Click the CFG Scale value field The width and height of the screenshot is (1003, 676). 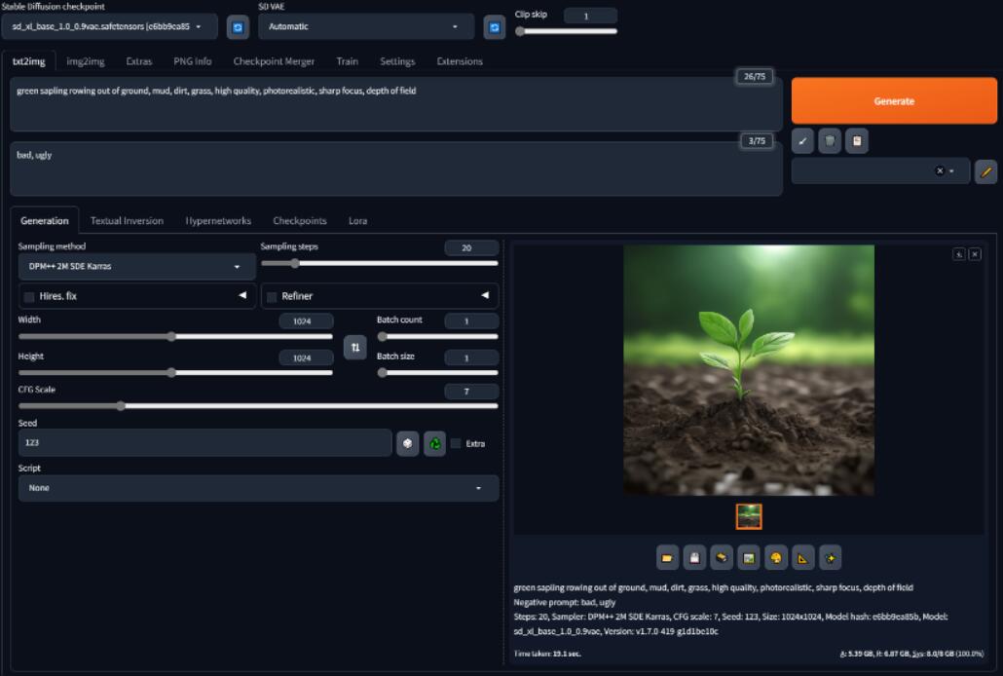click(471, 392)
